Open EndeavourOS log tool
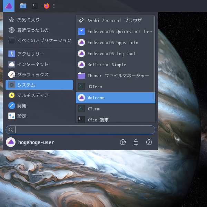The image size is (207, 207). point(115,53)
